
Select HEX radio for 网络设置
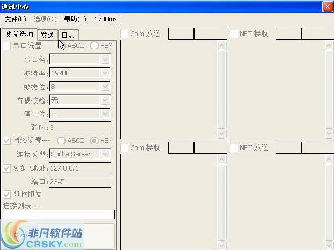tap(94, 141)
